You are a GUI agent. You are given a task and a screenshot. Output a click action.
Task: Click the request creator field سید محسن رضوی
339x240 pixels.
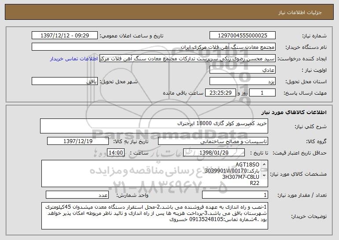[x=188, y=59]
